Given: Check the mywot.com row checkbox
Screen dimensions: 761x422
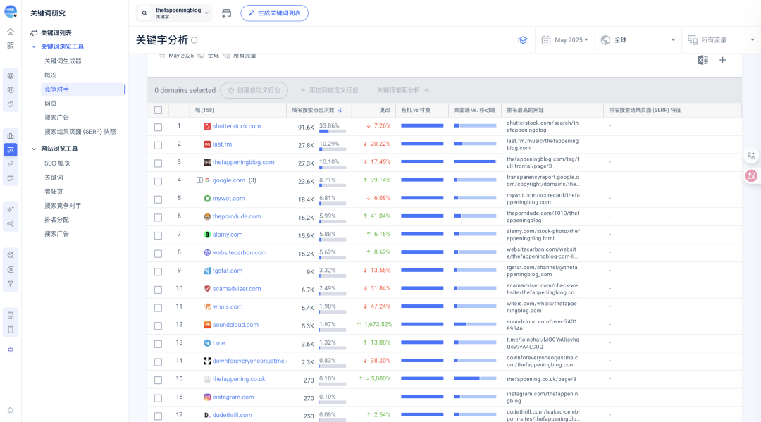Looking at the screenshot, I should click(159, 199).
